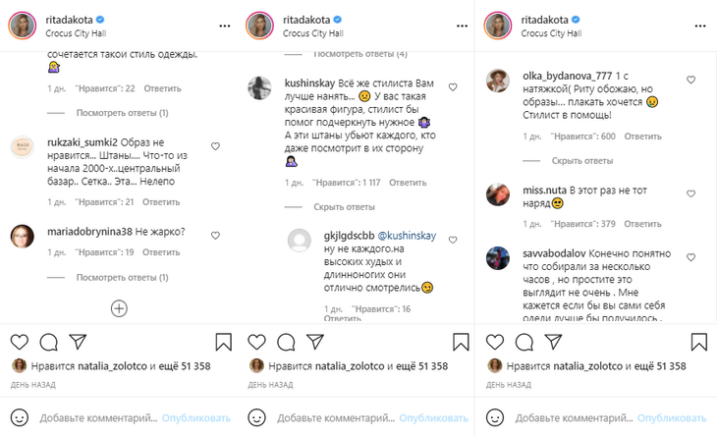
Task: Open ritadakota's avatar in the left panel
Action: 23,25
